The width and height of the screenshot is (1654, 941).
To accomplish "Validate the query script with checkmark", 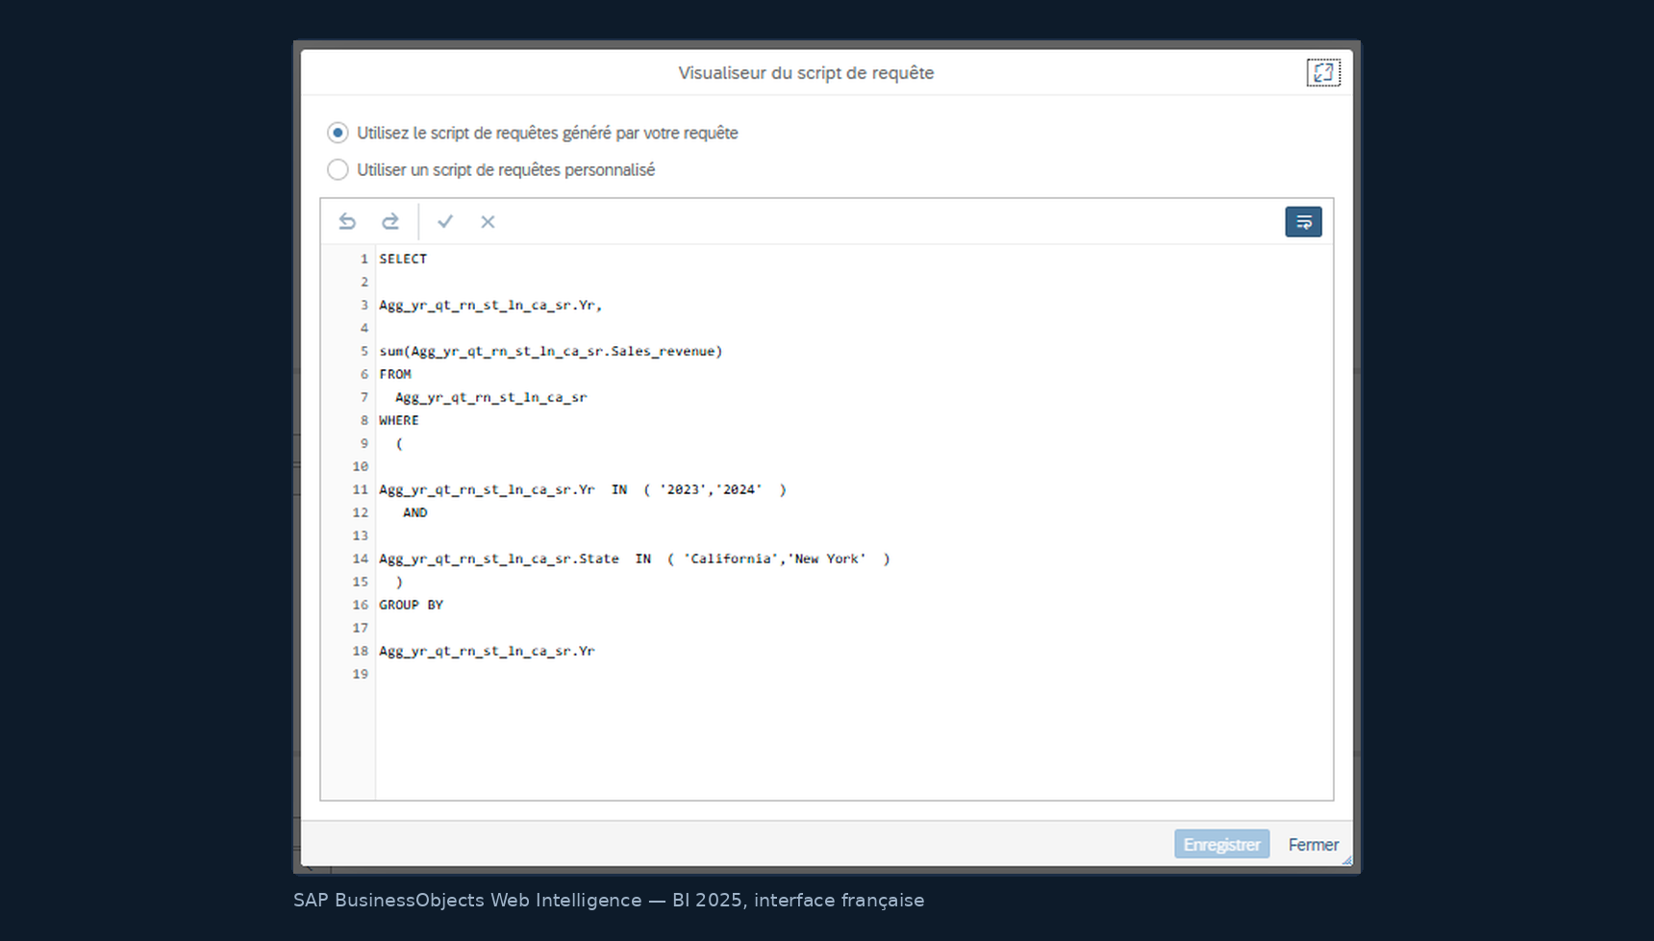I will 445,222.
